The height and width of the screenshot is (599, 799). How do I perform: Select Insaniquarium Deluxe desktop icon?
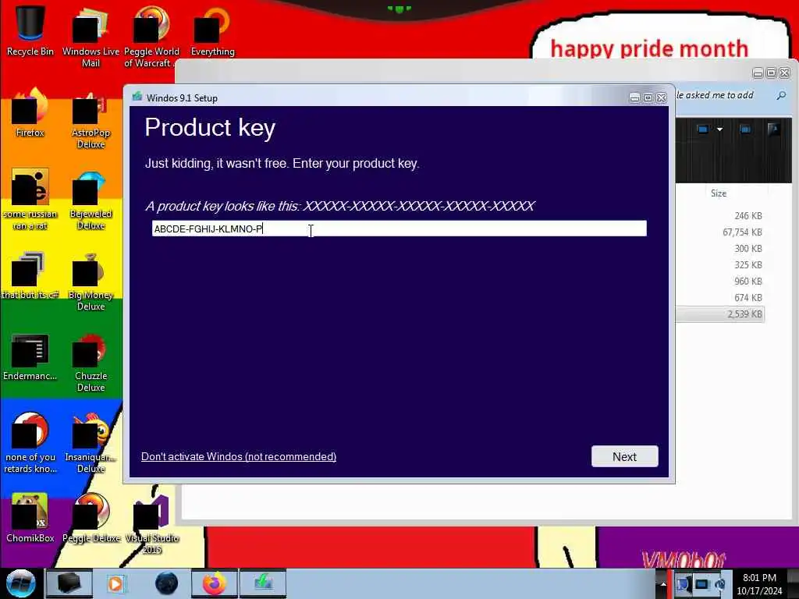click(x=91, y=443)
